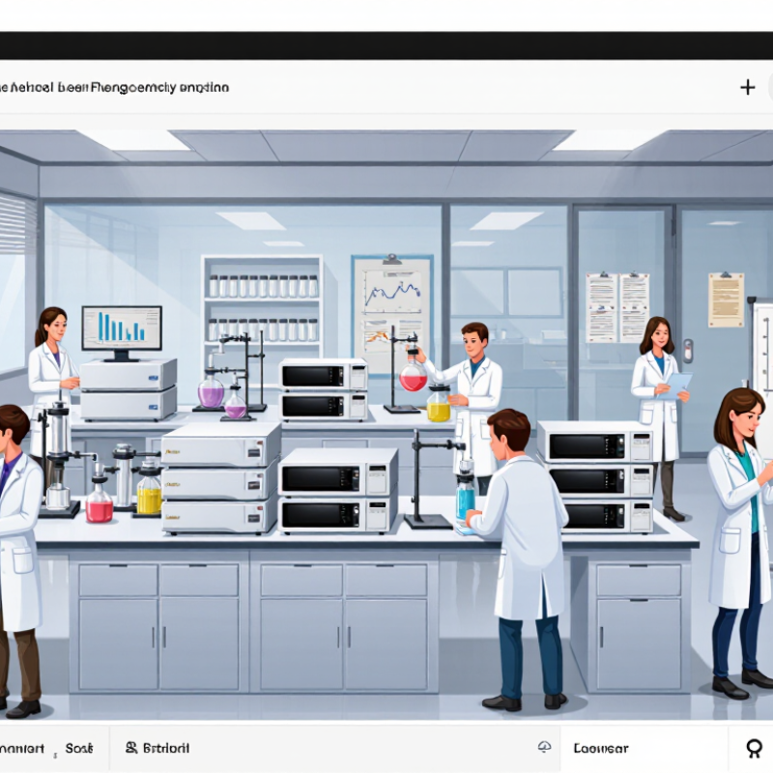The image size is (773, 773).
Task: Click the Loomsar field in the bottom bar
Action: point(644,748)
